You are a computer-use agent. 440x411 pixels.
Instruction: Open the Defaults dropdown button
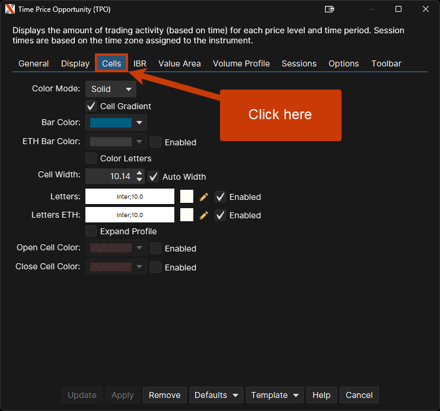click(216, 395)
